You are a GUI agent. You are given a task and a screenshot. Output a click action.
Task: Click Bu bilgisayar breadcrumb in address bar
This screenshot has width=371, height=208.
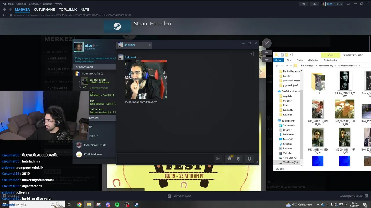coord(308,66)
